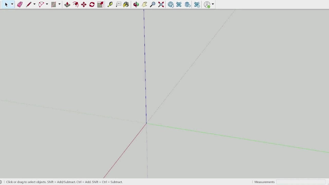Pick the Rotate tool

(92, 4)
